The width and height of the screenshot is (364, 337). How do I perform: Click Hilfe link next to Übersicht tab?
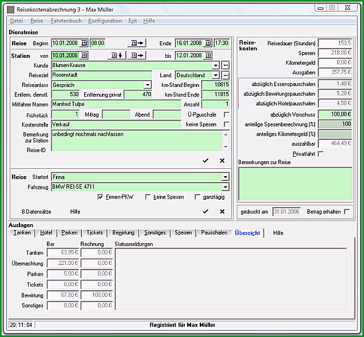[x=278, y=233]
